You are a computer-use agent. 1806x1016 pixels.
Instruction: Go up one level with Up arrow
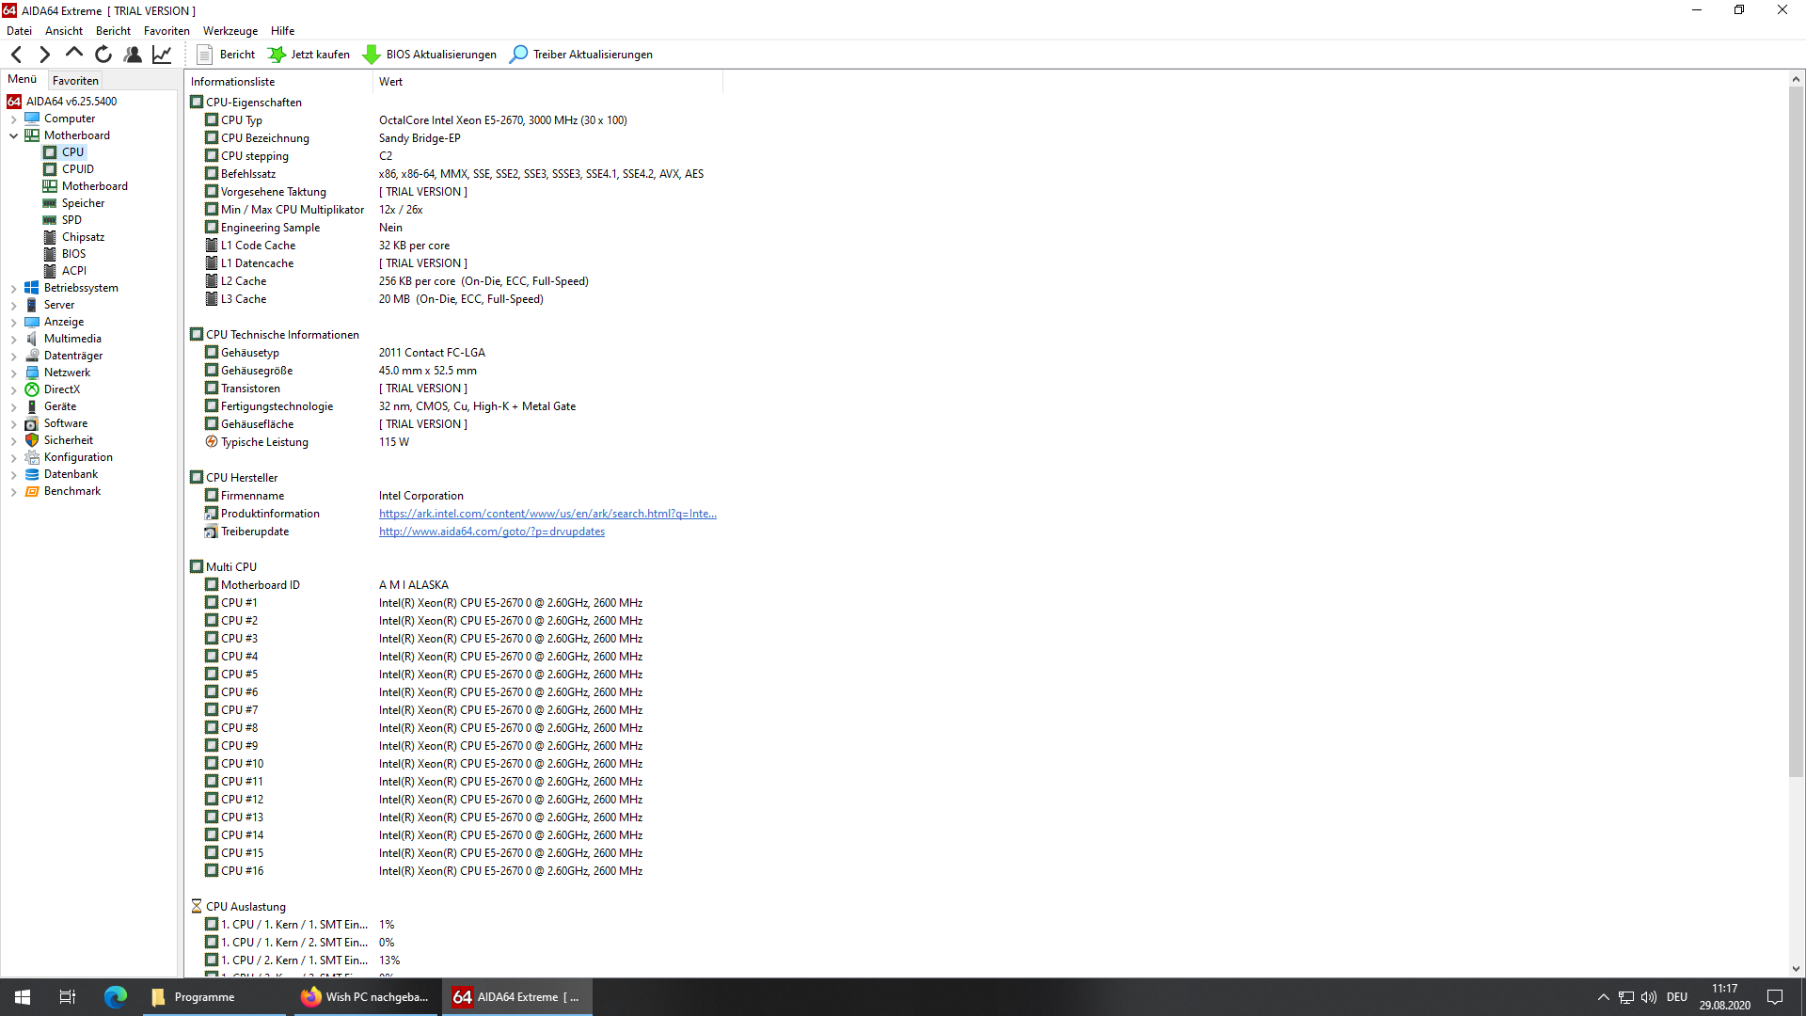click(73, 54)
